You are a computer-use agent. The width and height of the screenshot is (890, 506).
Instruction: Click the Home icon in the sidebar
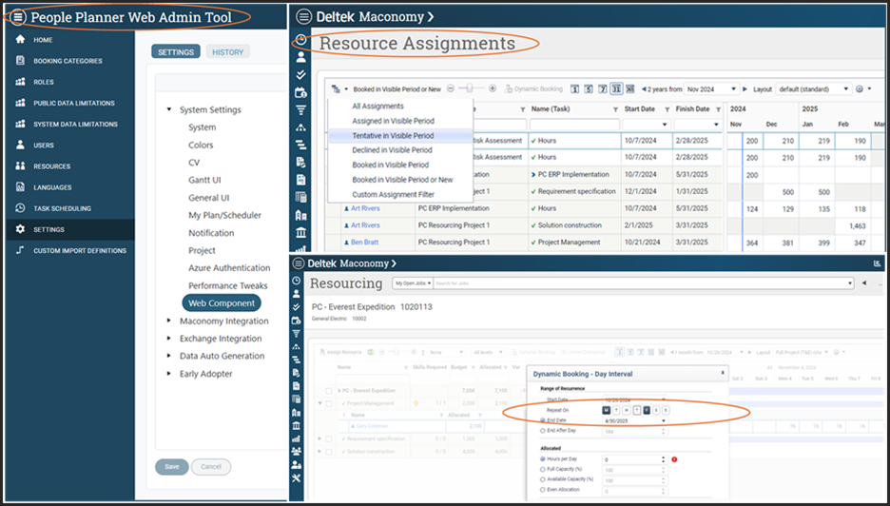coord(21,40)
